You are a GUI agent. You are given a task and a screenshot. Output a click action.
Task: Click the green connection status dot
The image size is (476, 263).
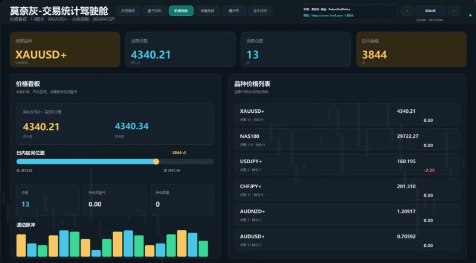(470, 15)
